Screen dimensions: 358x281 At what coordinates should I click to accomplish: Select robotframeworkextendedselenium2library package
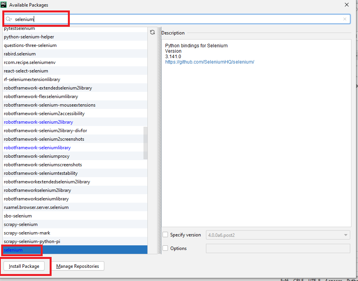(75, 181)
